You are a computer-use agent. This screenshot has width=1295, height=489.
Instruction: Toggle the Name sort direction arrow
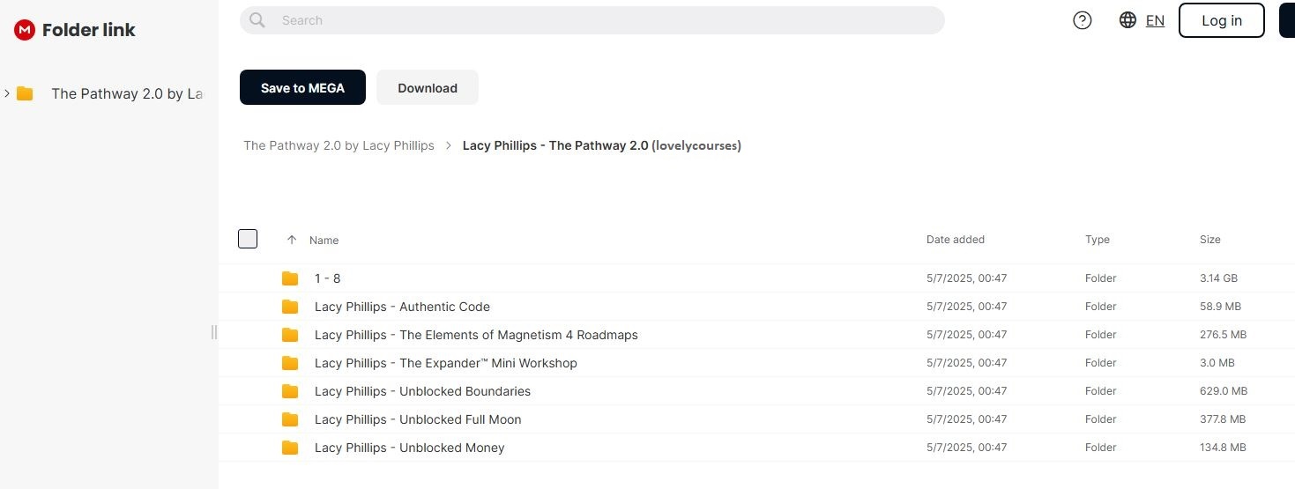click(292, 240)
